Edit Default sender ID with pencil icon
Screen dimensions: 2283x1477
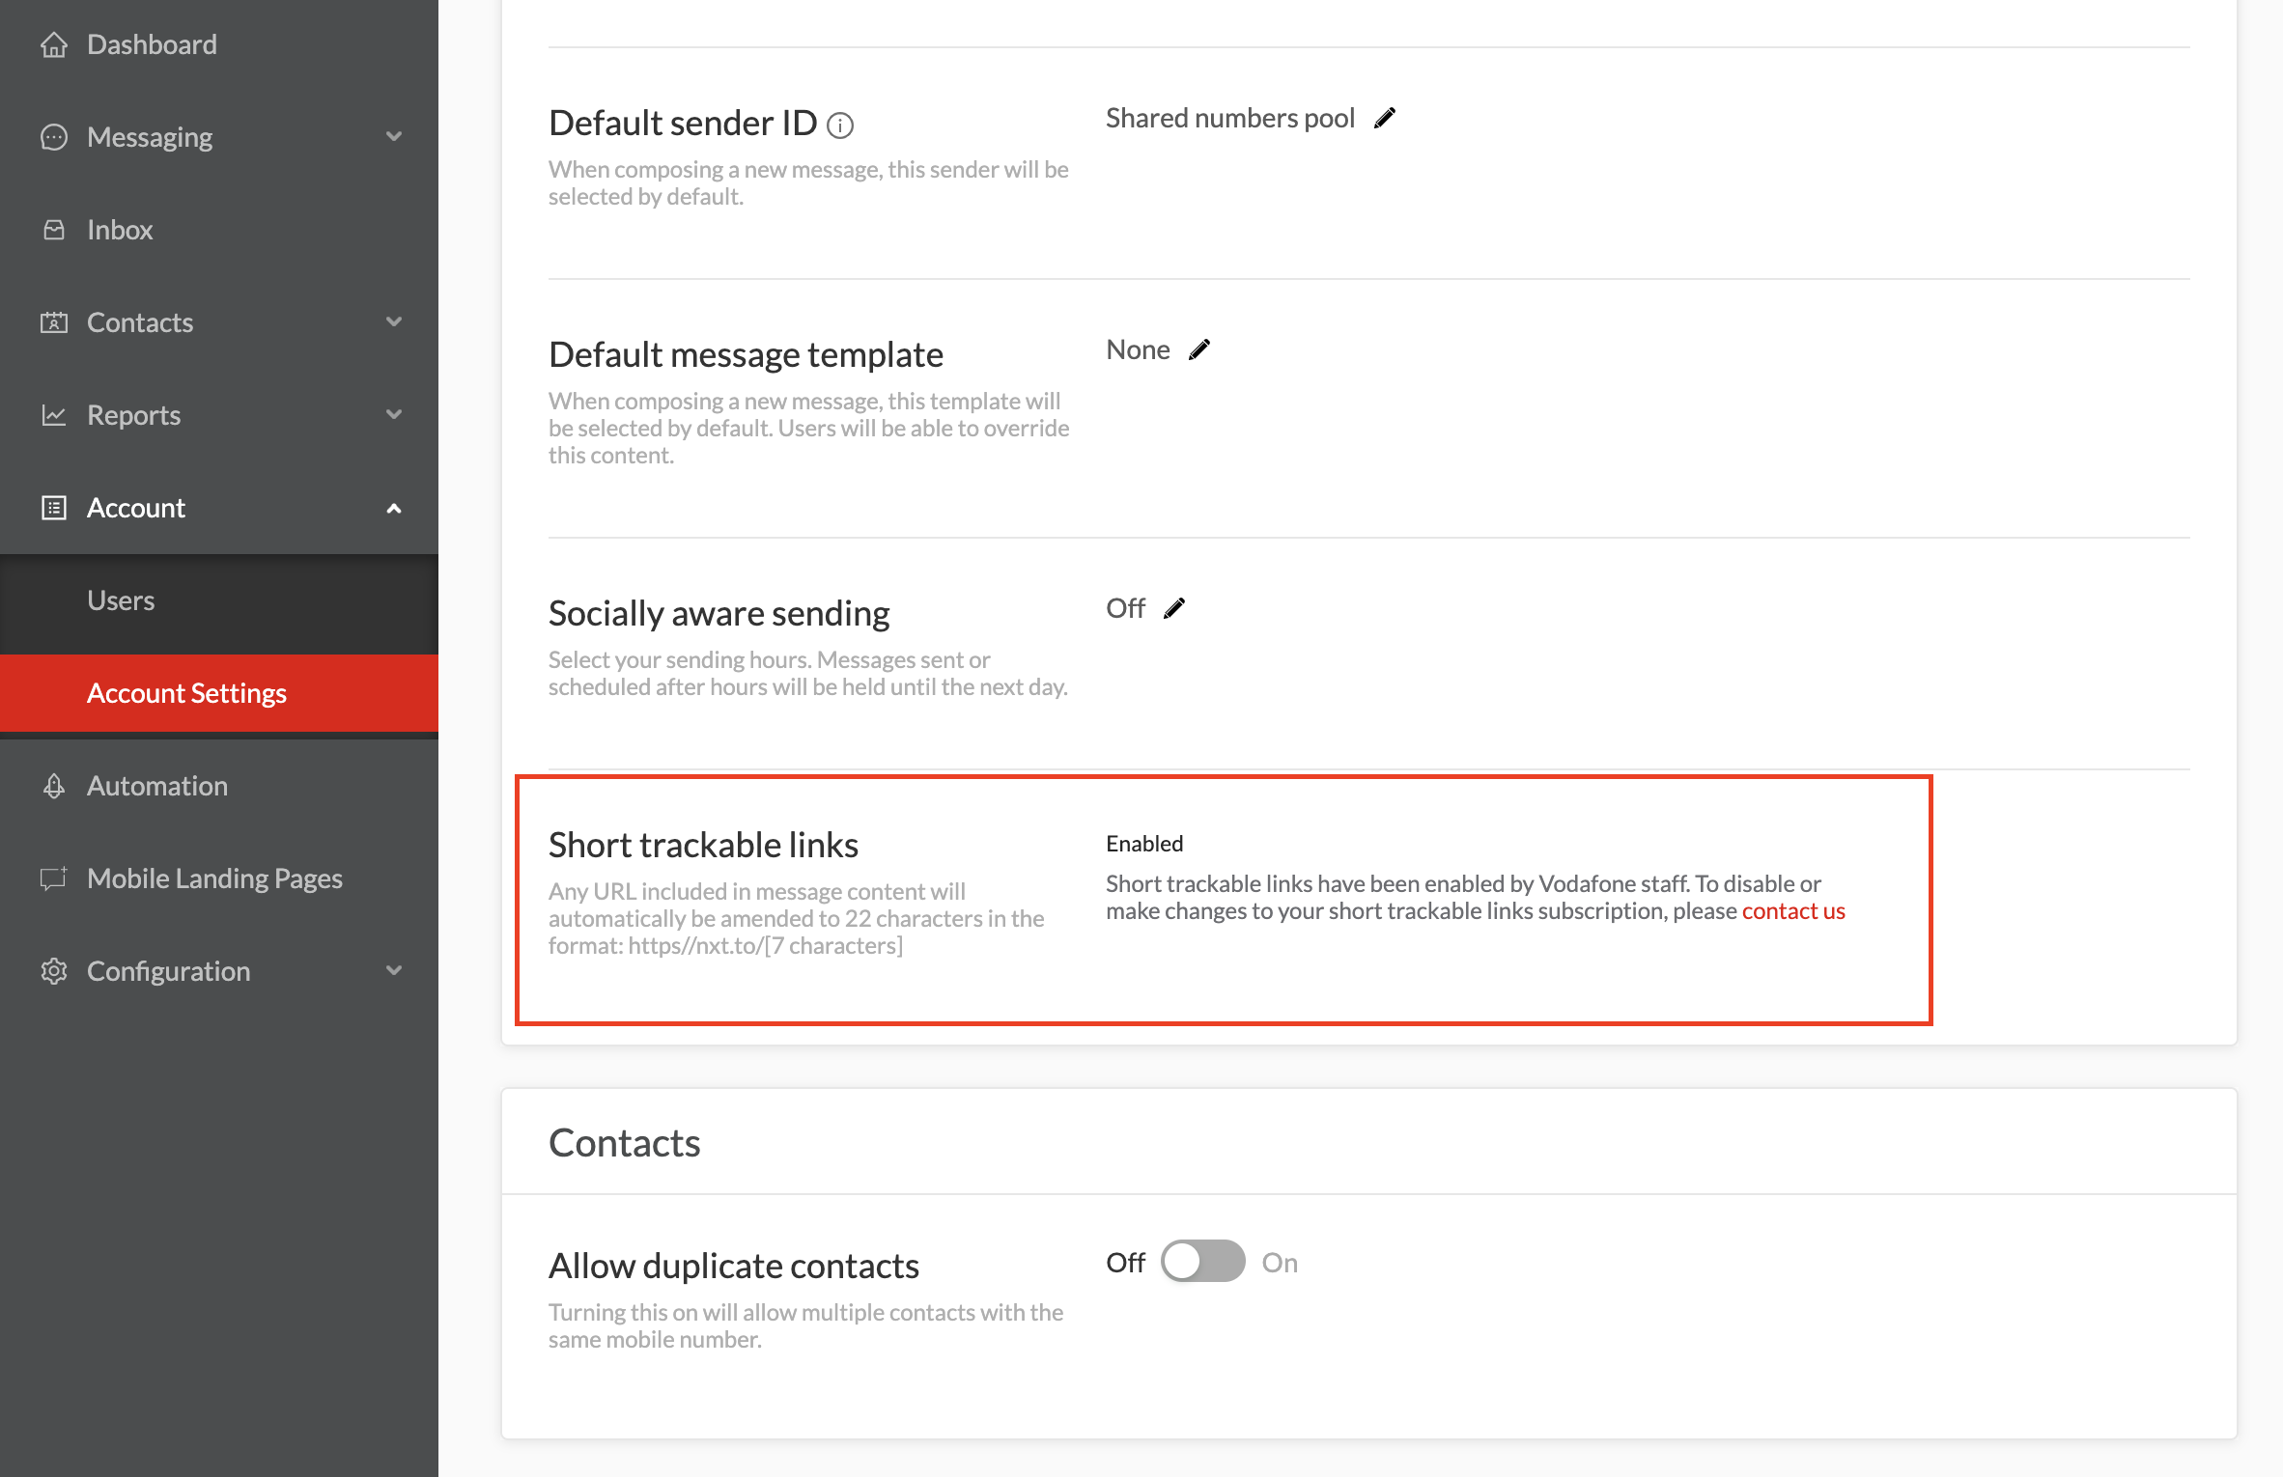1385,118
